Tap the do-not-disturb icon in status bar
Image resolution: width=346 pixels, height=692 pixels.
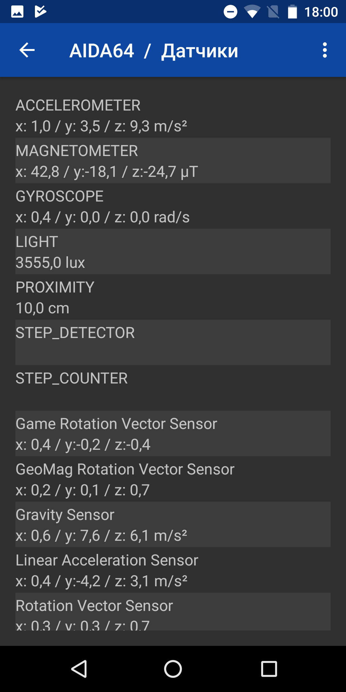pyautogui.click(x=230, y=12)
